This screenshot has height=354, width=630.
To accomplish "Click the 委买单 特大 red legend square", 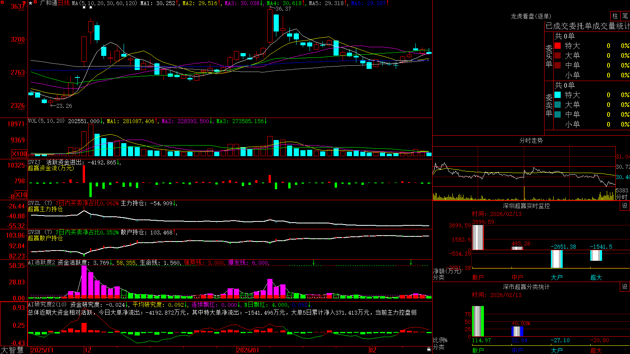I will pos(558,46).
